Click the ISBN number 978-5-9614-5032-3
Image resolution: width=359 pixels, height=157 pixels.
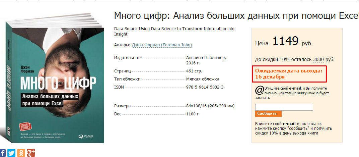coord(205,87)
